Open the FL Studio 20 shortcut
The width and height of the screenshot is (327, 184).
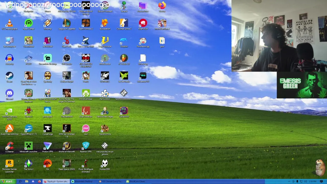pos(124,60)
